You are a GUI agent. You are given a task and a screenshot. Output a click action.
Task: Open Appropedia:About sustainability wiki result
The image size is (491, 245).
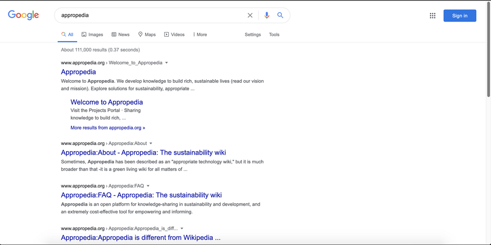coord(143,153)
